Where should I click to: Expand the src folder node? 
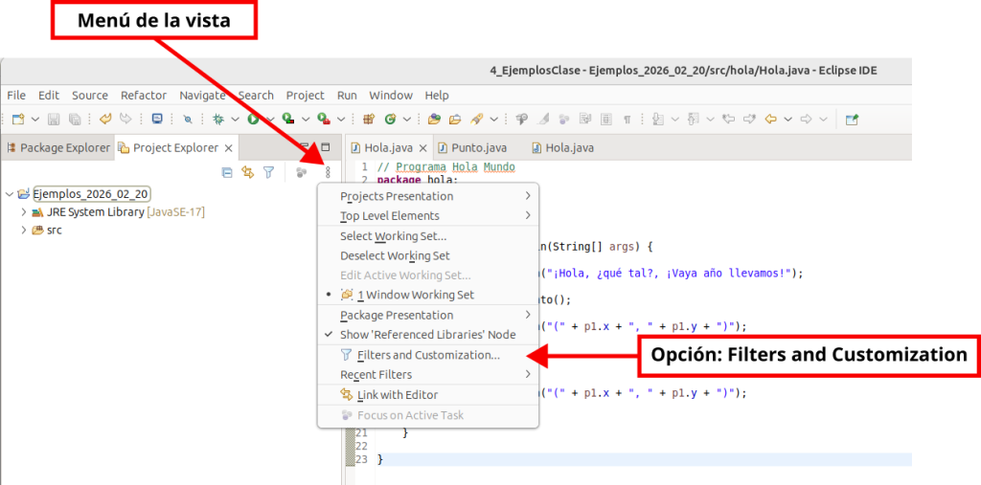(24, 231)
